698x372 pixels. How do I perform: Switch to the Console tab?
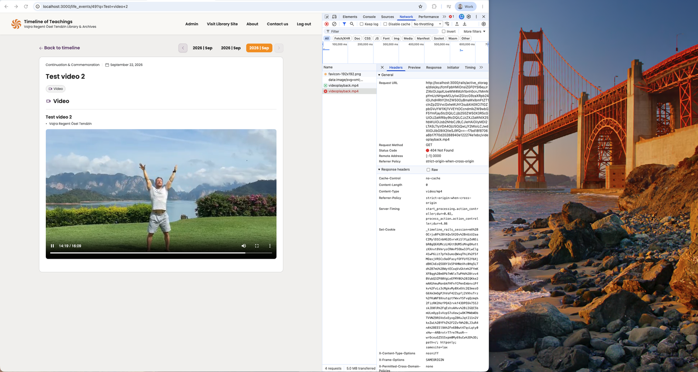click(x=369, y=17)
